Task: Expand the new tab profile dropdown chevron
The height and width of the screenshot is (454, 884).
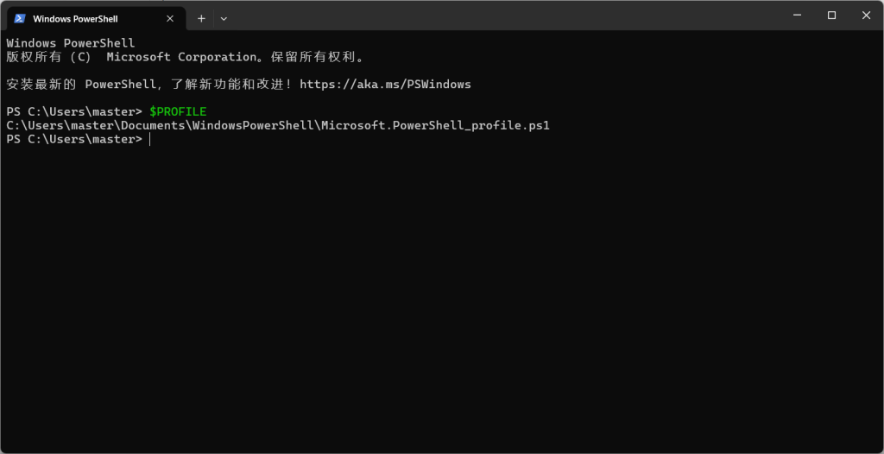Action: click(224, 19)
